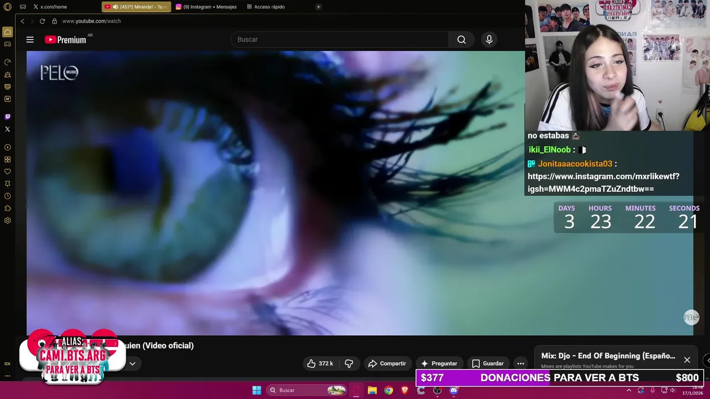
Task: Start voice search with microphone icon
Action: [x=489, y=39]
